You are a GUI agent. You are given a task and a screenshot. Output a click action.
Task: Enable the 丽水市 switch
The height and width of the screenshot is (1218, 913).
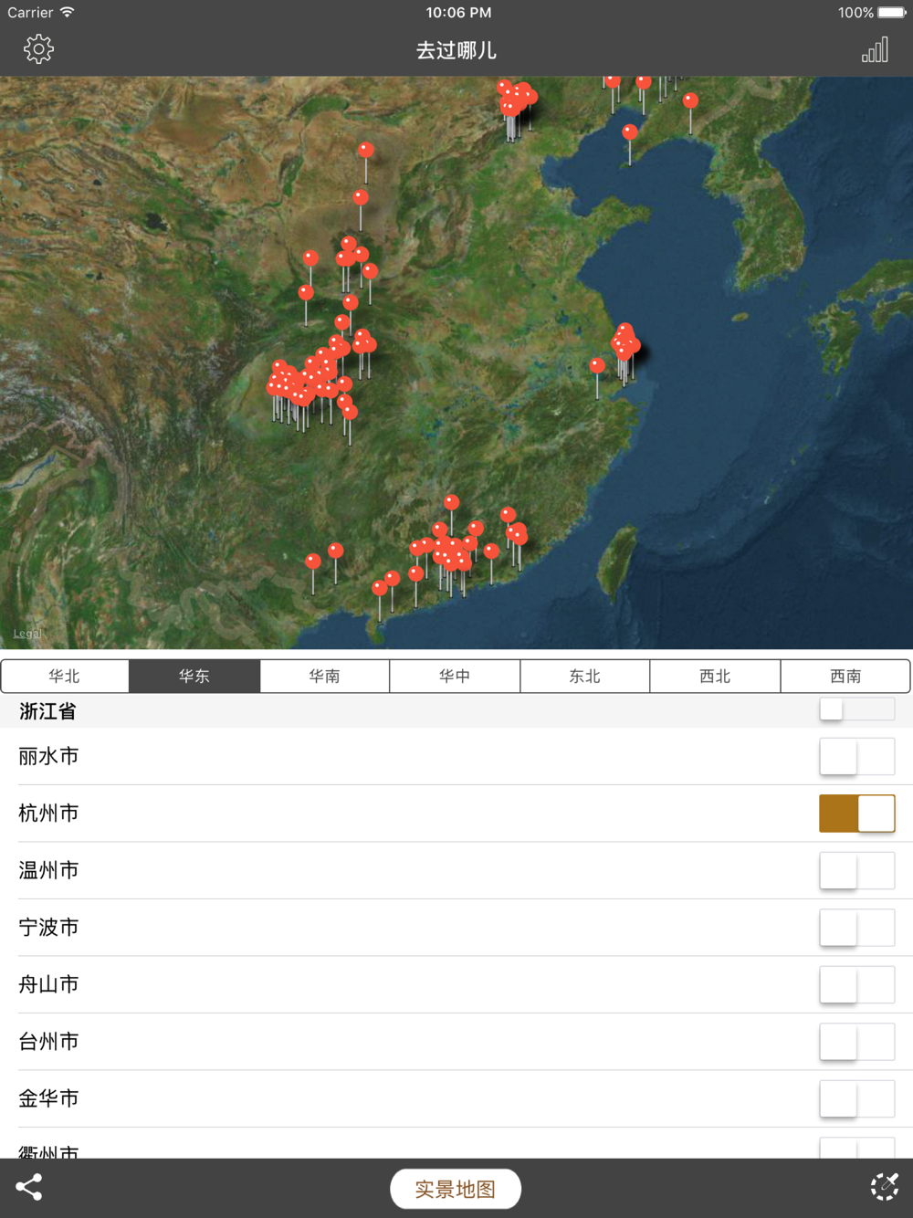[856, 757]
